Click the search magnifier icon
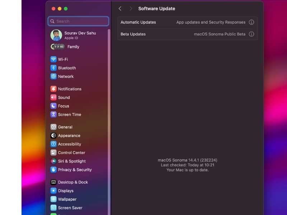 (52, 21)
